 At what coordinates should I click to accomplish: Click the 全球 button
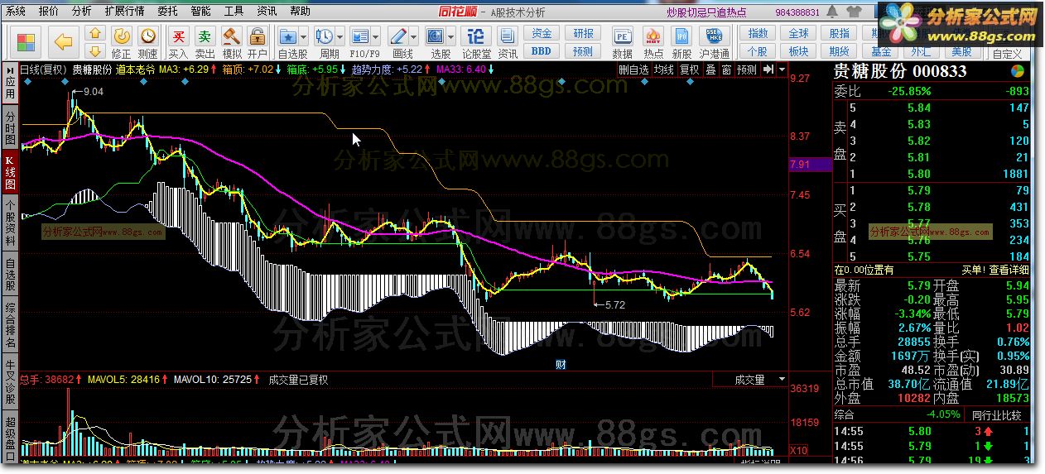[798, 34]
